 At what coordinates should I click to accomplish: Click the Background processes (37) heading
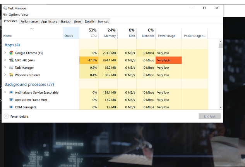[x=29, y=84]
